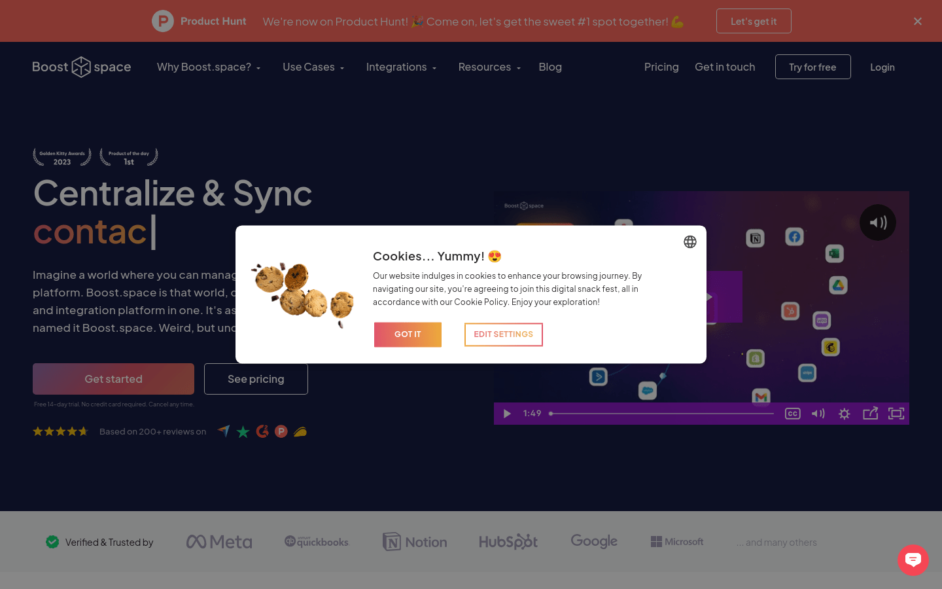Open the Integrations dropdown
942x589 pixels.
(400, 67)
